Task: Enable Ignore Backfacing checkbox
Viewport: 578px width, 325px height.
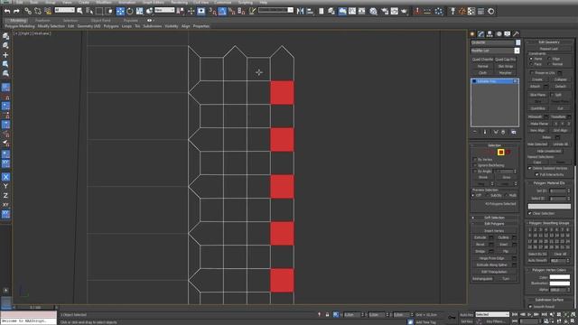Action: (x=475, y=165)
